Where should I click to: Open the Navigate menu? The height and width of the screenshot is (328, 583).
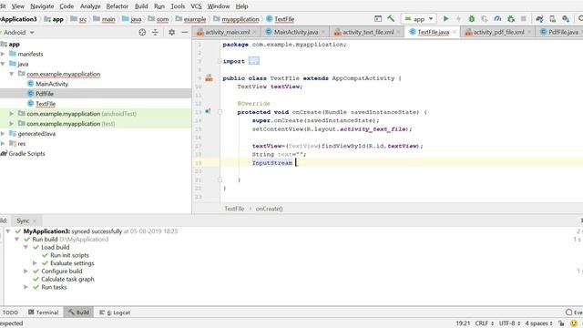pos(42,6)
